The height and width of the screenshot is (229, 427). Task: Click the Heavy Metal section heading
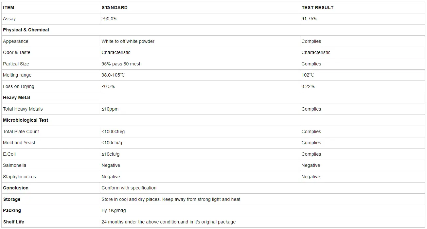pos(17,97)
